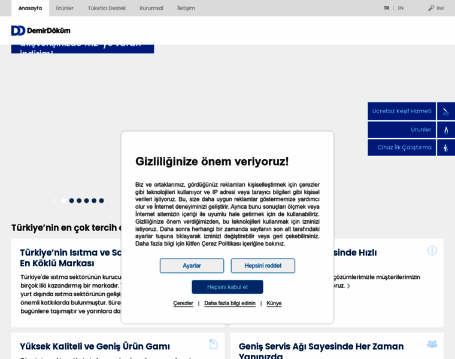The image size is (455, 359).
Task: Open the İletişim menu
Action: tap(186, 8)
